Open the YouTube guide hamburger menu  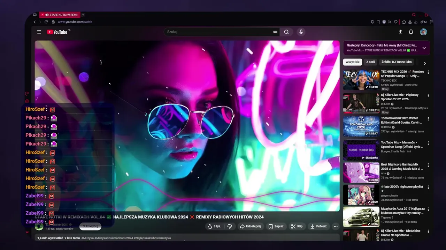39,32
